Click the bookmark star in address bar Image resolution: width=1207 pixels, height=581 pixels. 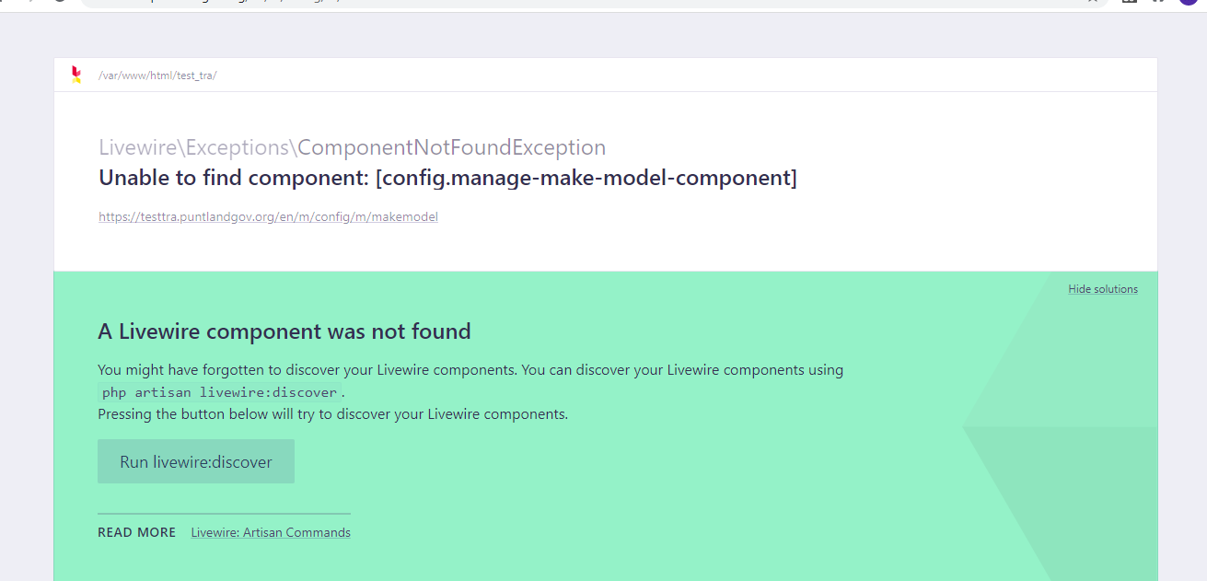tap(1093, 2)
